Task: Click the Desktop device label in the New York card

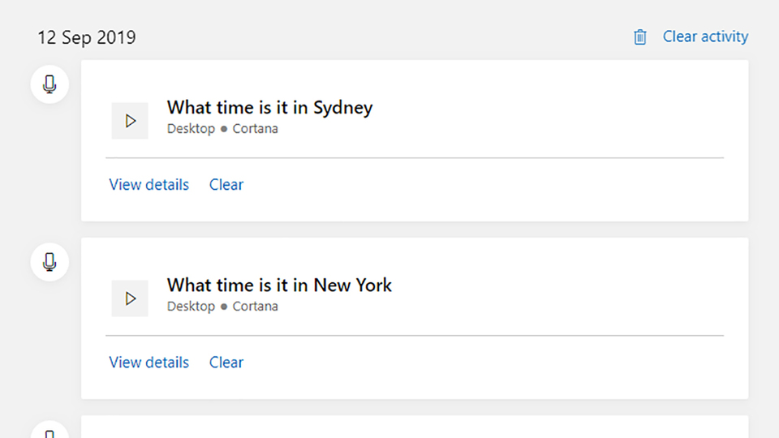Action: pyautogui.click(x=191, y=307)
